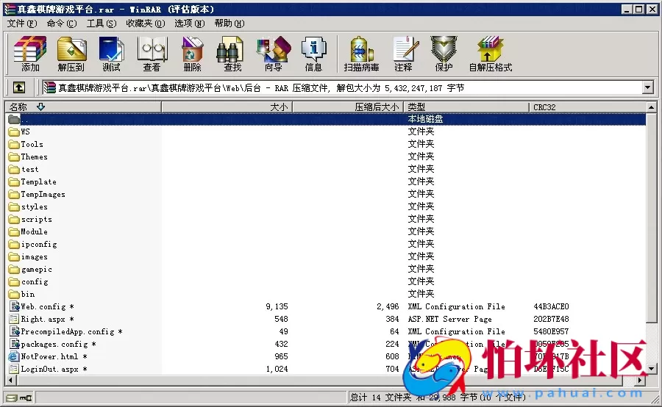Open archive Info (信息) icon

[x=313, y=54]
